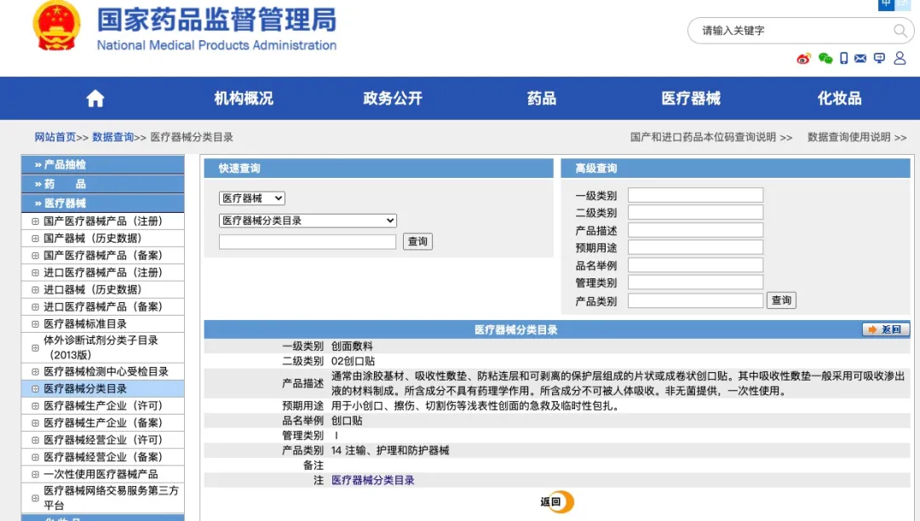Click the circular 返回 button at page bottom
Viewport: 920px width, 521px height.
tap(555, 502)
